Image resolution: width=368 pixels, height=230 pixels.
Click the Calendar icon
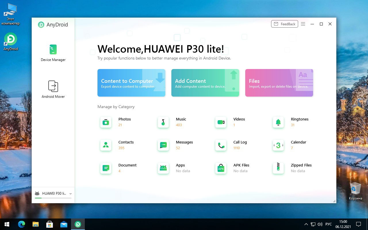click(x=278, y=145)
